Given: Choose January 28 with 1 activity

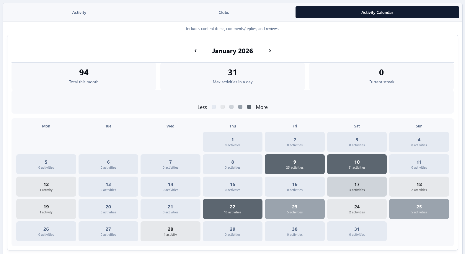Looking at the screenshot, I should point(170,231).
